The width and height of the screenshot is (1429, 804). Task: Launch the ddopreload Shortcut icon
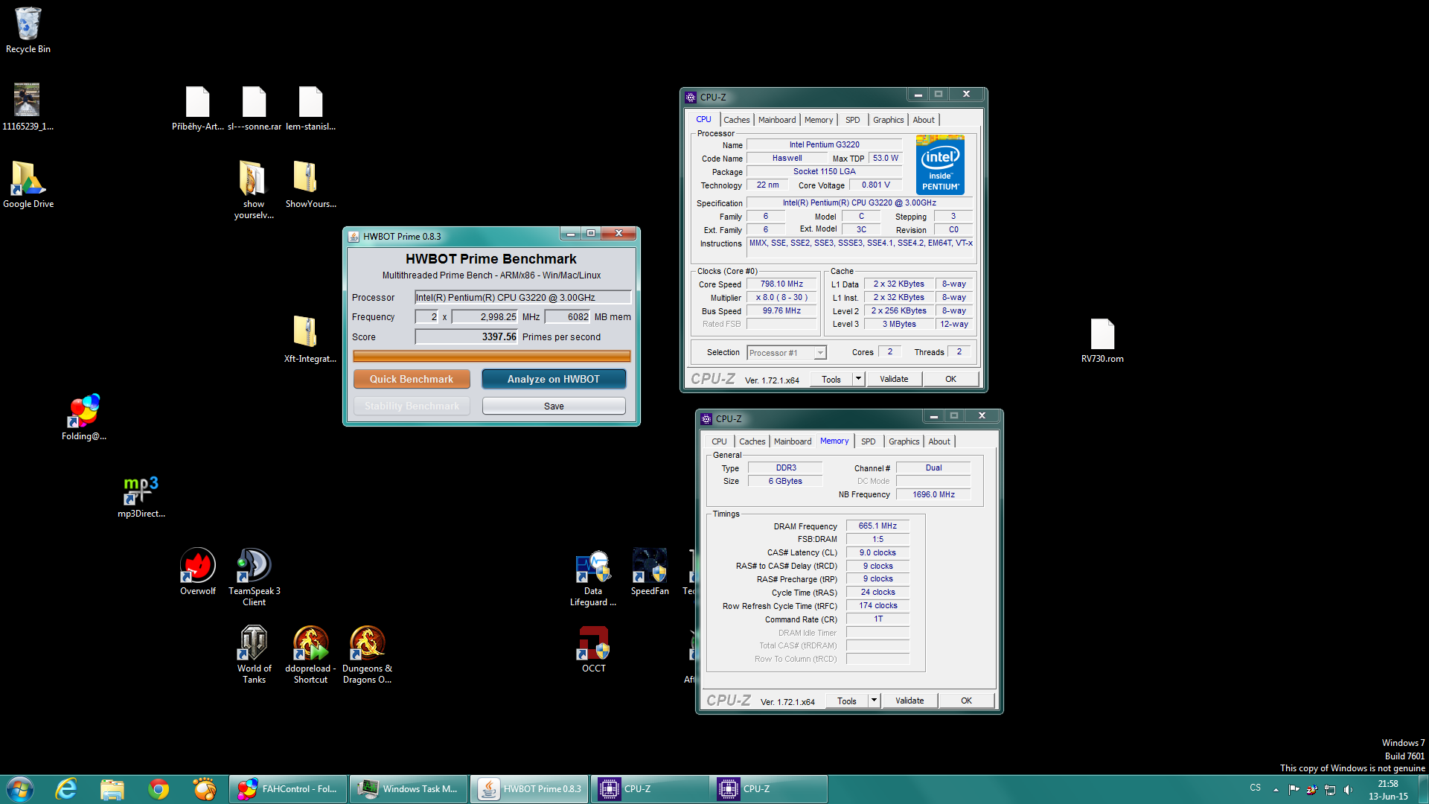tap(310, 654)
